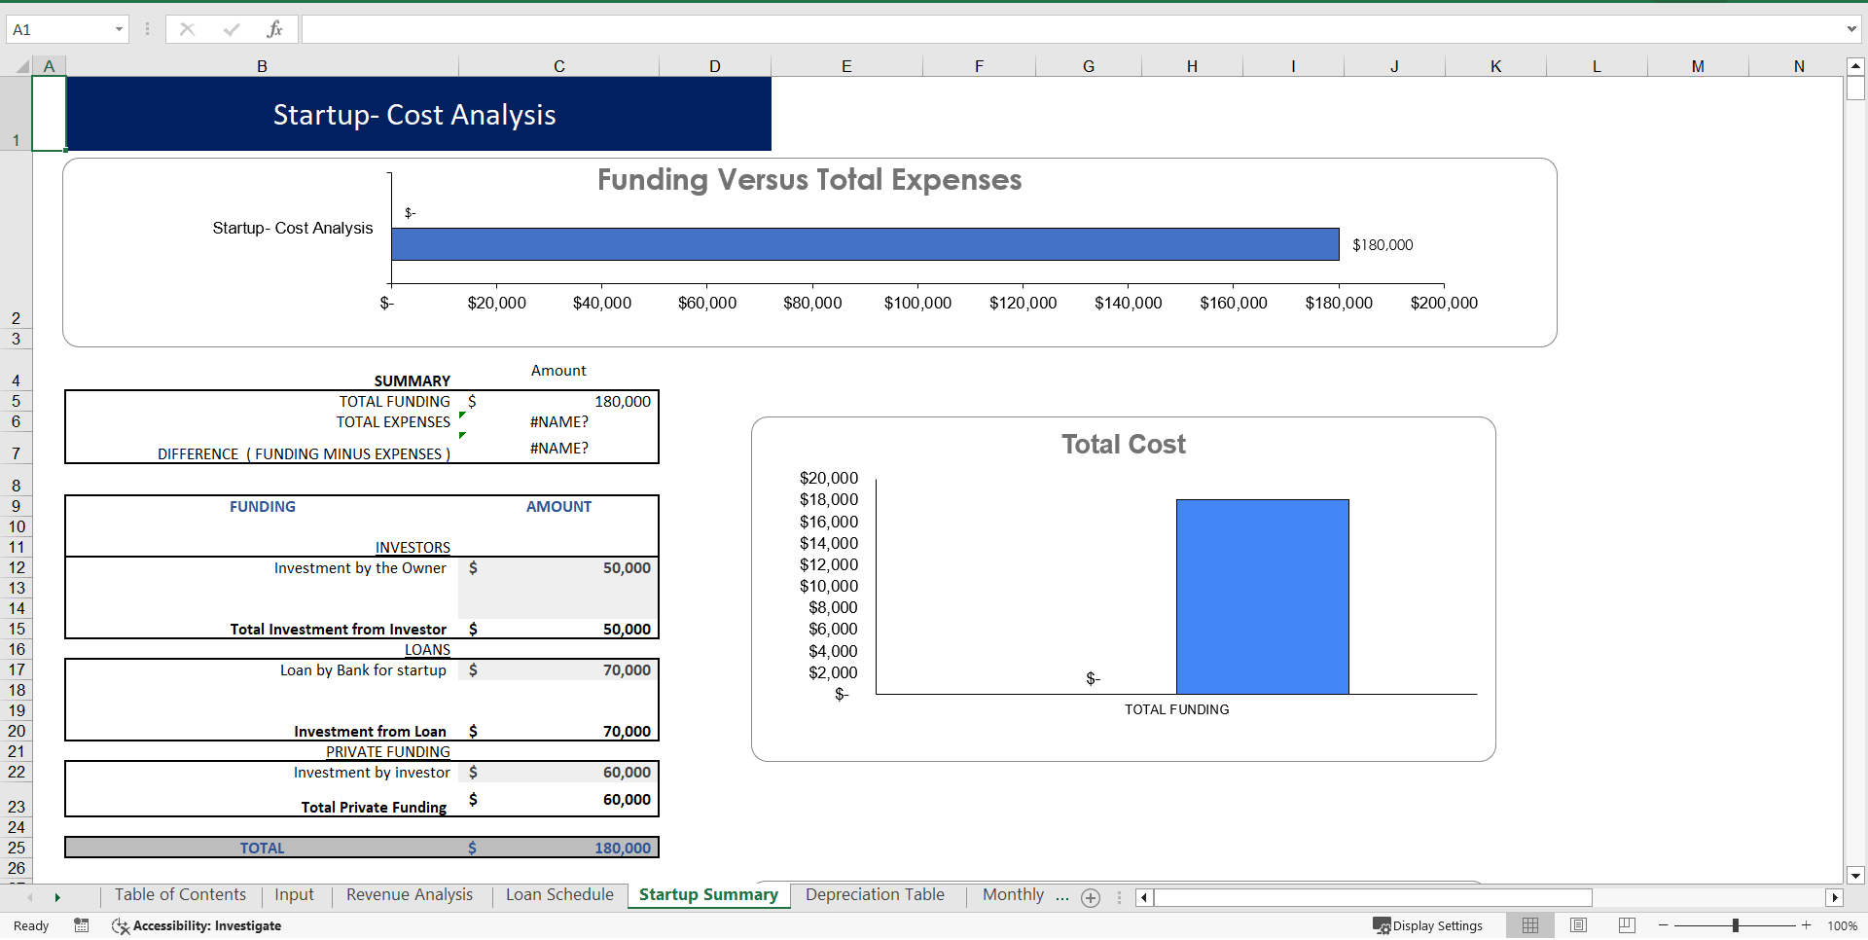Select the TOTAL EXPENSES #NAME? cell
The image size is (1868, 940).
coord(559,421)
